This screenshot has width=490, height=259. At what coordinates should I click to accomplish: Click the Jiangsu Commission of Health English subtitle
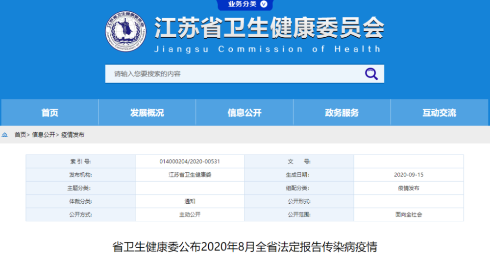click(x=268, y=49)
